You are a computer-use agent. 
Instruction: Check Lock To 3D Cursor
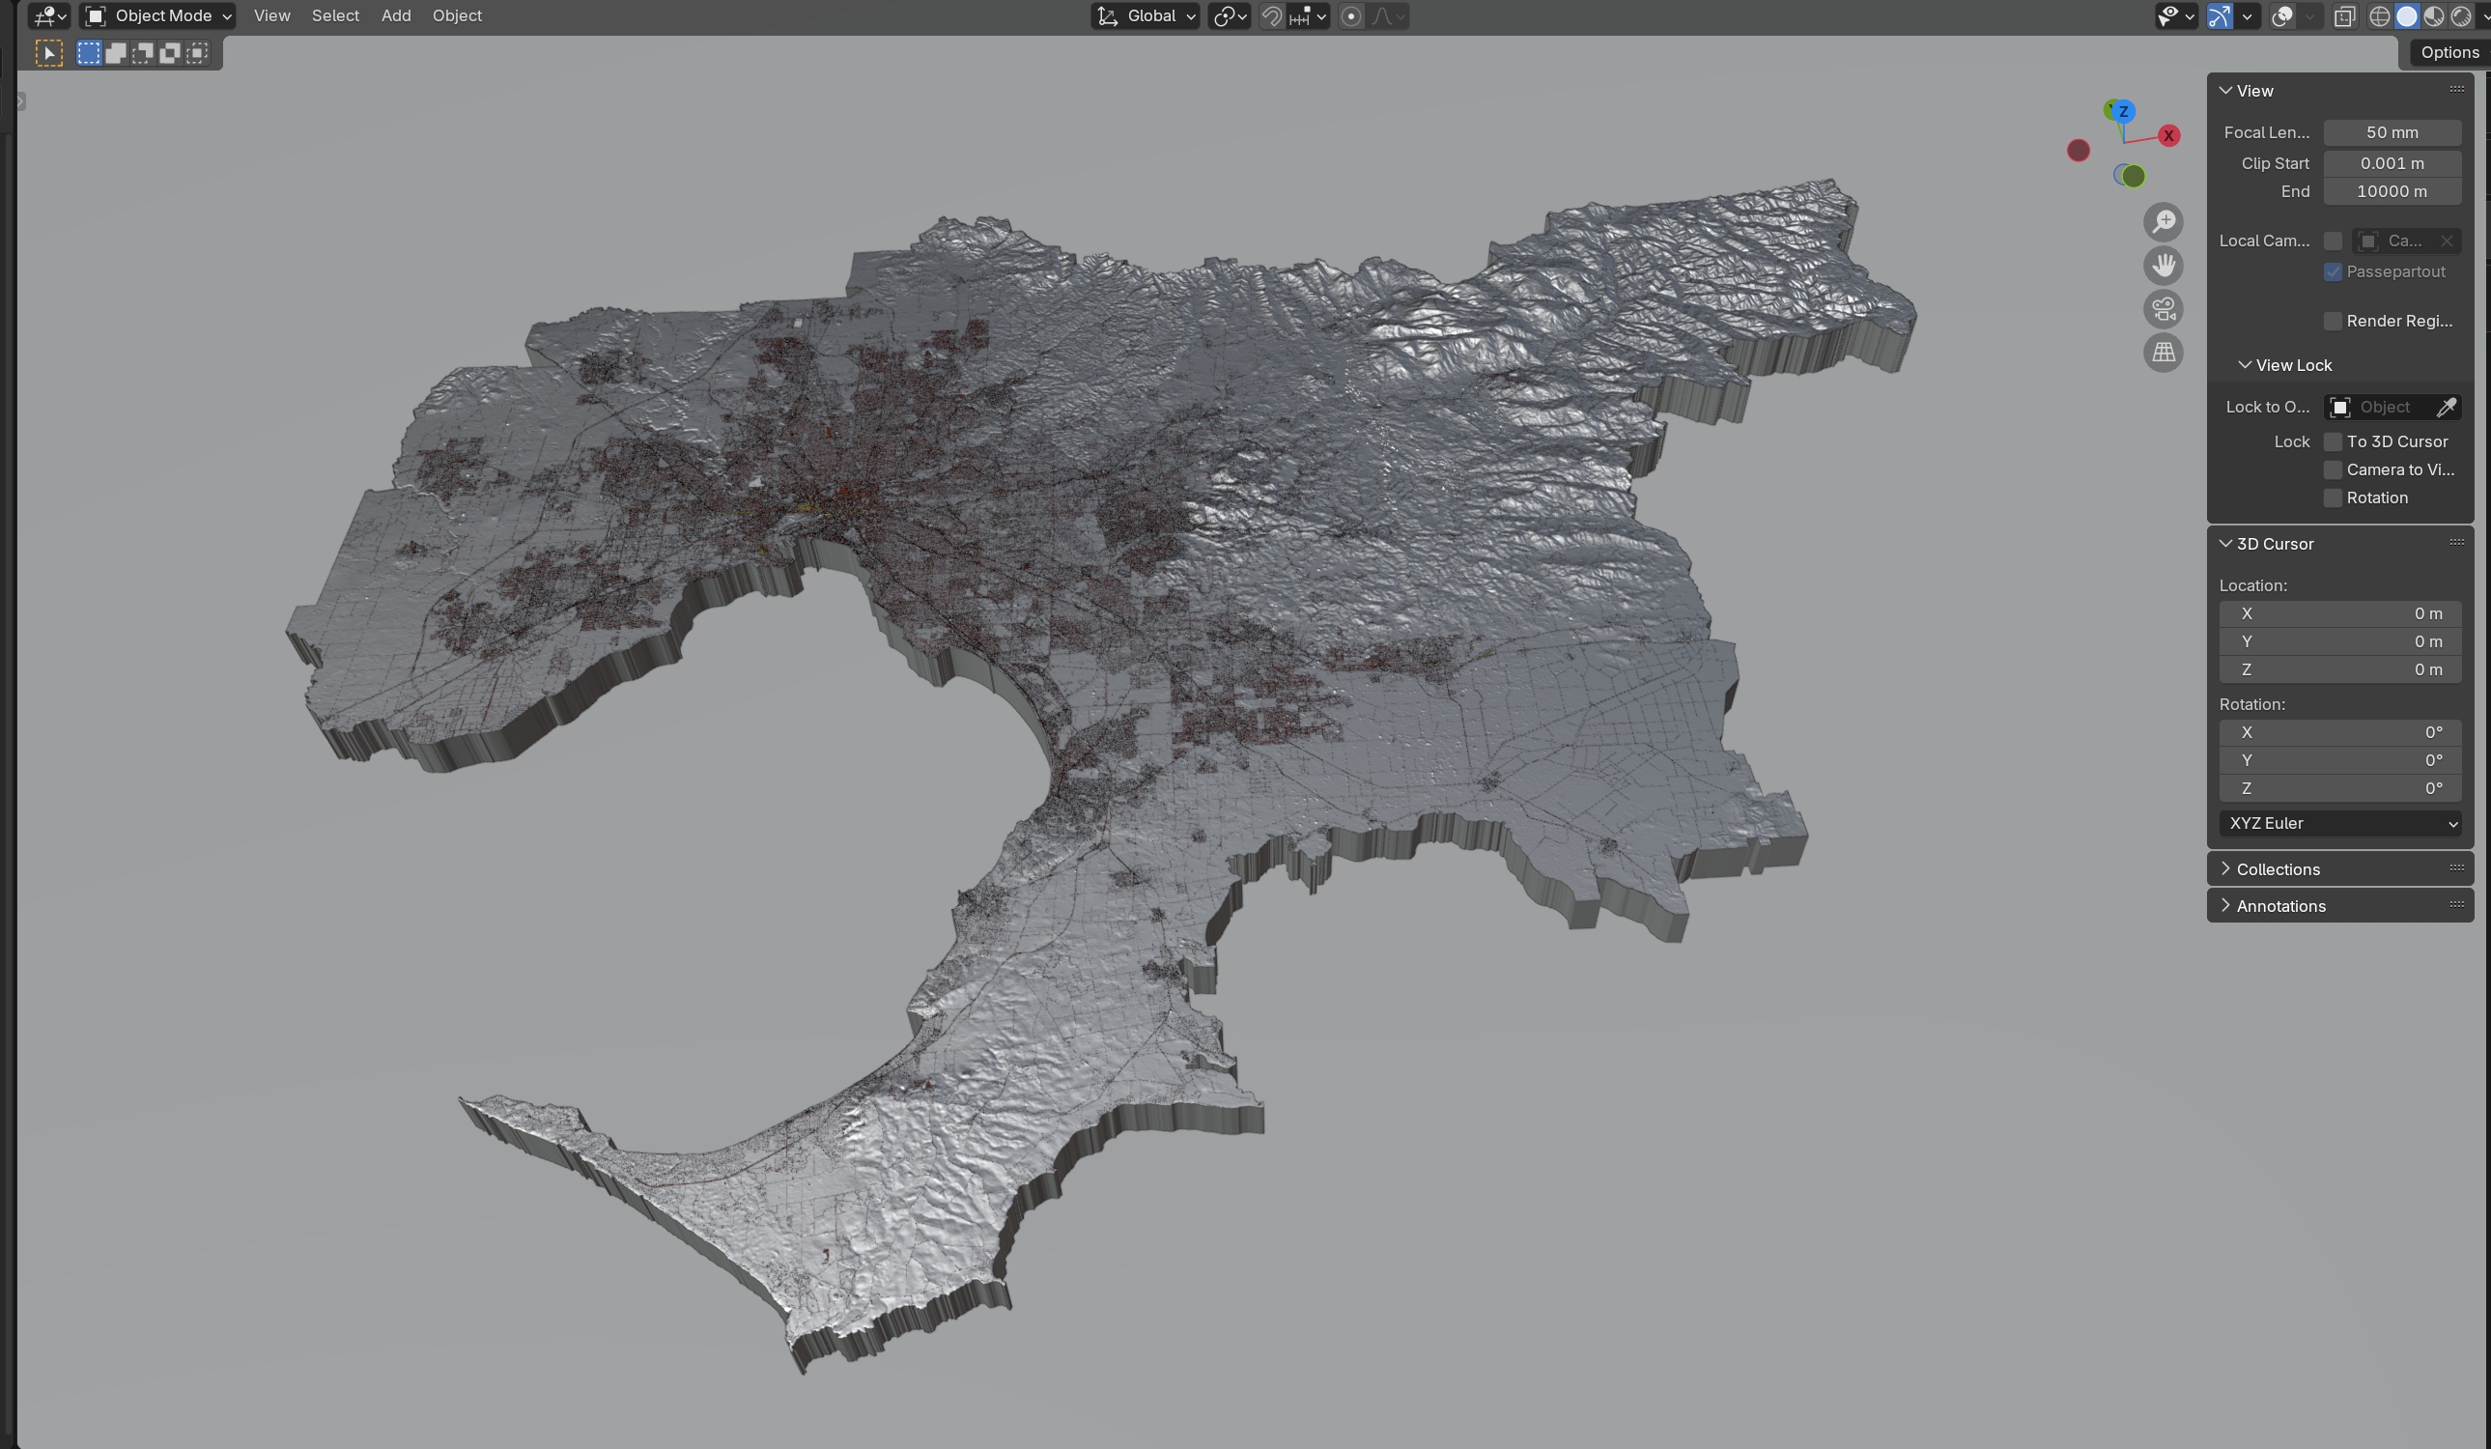(2333, 440)
